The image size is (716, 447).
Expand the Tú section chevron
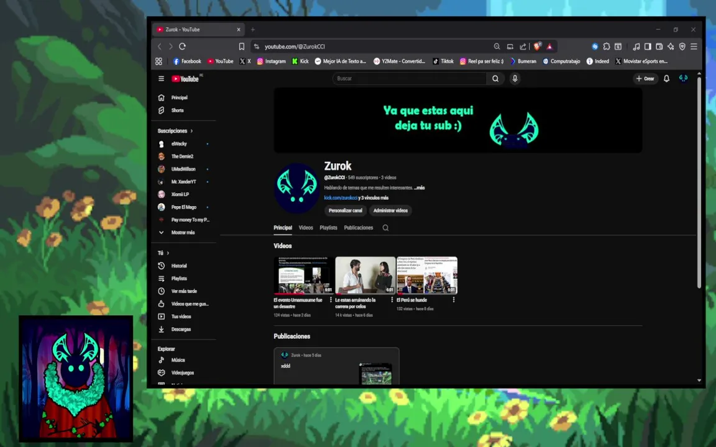pos(168,253)
